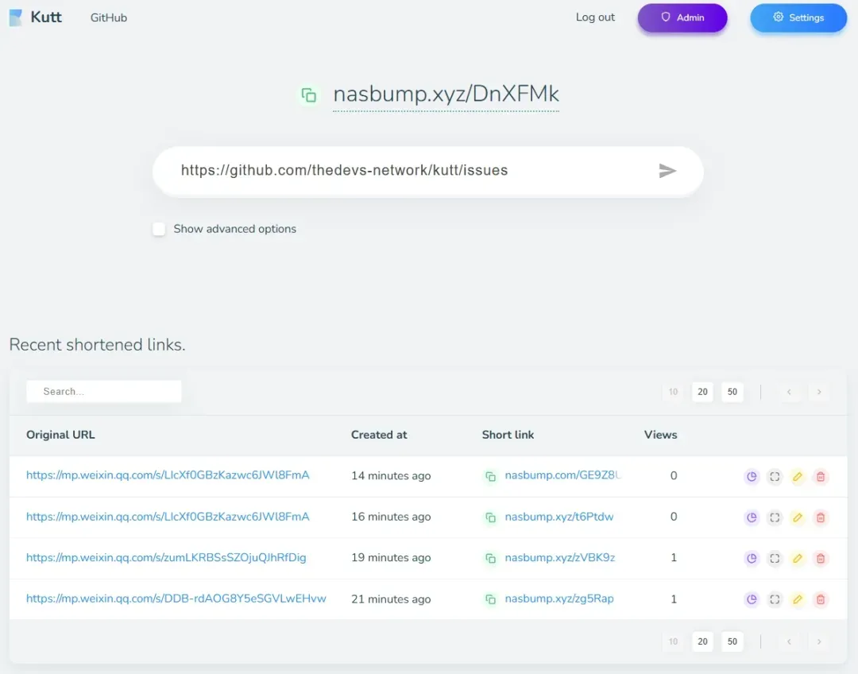Delete the nasbump.xyz/zg5Rap link
Screen dimensions: 858x674
tap(821, 600)
